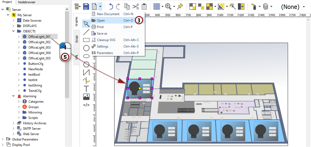The height and width of the screenshot is (147, 311).
Task: Open the grid options dropdown arrow
Action: 162,6
